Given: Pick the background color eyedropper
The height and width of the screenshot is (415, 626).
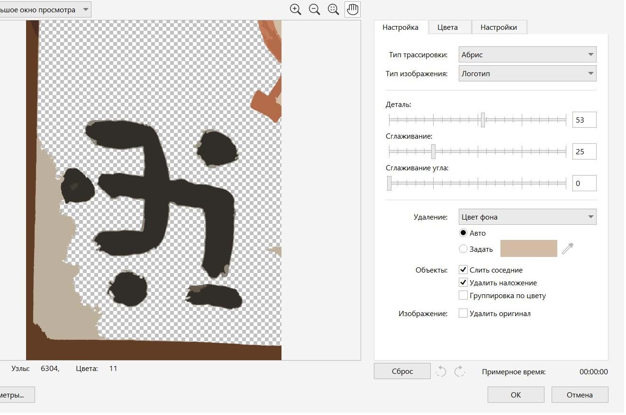Looking at the screenshot, I should 567,248.
